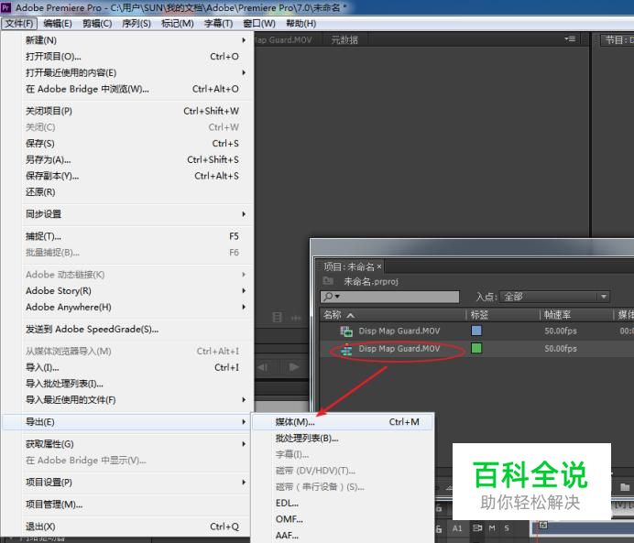The width and height of the screenshot is (634, 543).
Task: Select AAF... in export submenu
Action: (343, 536)
